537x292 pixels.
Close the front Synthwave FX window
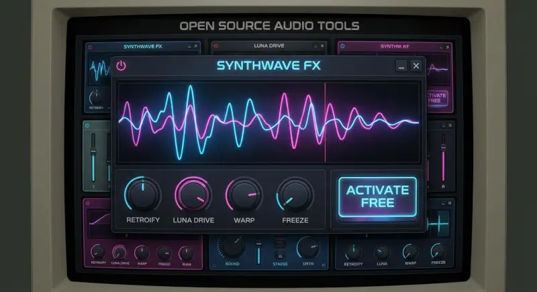416,66
